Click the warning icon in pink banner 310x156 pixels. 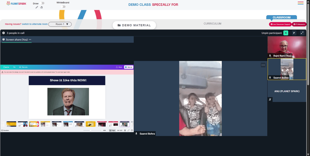point(2,72)
